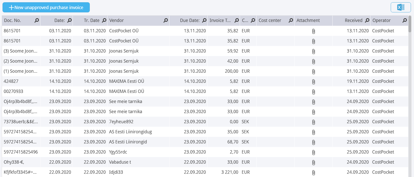This screenshot has width=414, height=177.
Task: Open attachment of 7eyheue892 invoice
Action: pos(313,122)
